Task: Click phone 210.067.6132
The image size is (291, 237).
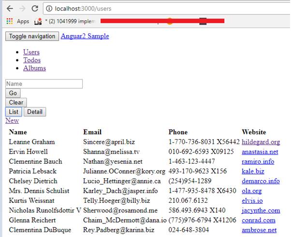Action: tap(188, 201)
